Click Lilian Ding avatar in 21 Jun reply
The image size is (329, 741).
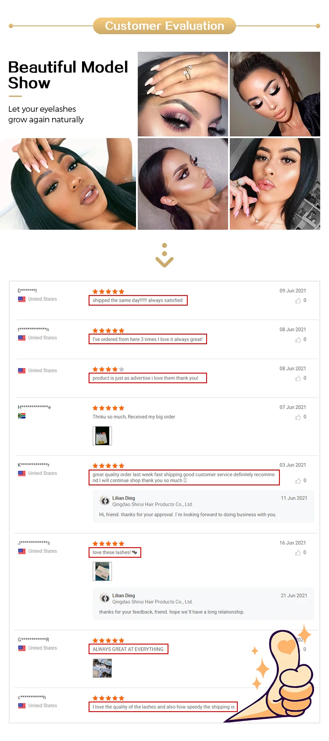click(x=104, y=598)
